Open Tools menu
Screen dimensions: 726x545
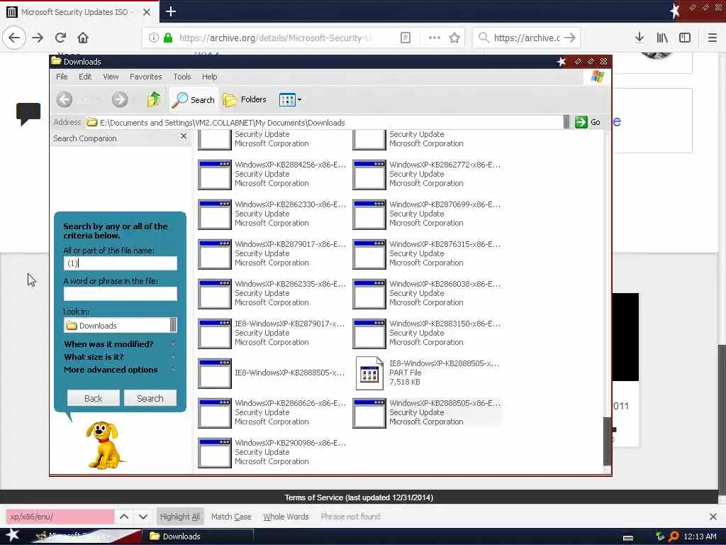click(x=182, y=77)
